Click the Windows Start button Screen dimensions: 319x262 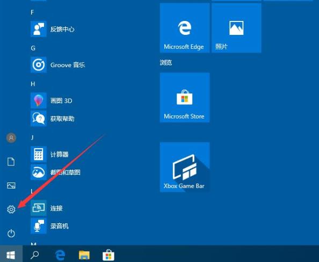coord(11,254)
